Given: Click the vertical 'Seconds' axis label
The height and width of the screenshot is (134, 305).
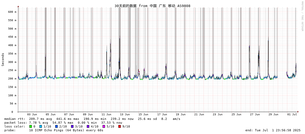Looking at the screenshot, I should pos(3,59).
